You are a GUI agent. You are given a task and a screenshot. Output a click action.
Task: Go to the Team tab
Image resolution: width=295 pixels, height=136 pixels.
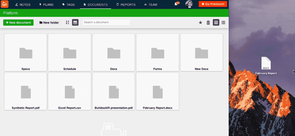tap(151, 4)
